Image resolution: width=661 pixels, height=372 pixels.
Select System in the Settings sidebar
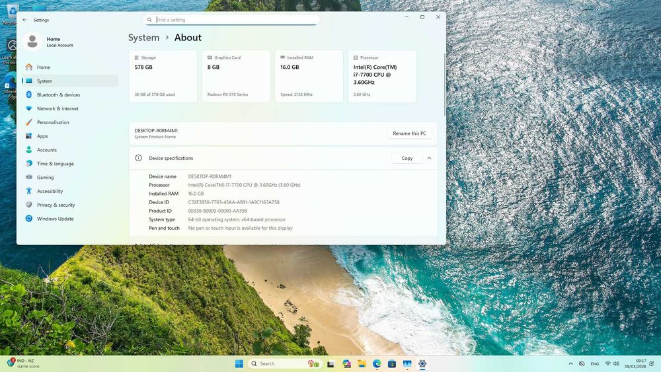point(70,81)
